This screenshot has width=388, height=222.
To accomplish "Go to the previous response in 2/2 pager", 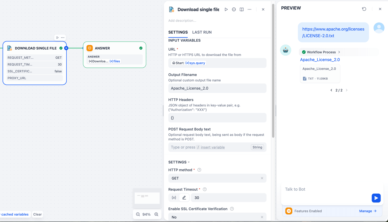I will pos(331,90).
